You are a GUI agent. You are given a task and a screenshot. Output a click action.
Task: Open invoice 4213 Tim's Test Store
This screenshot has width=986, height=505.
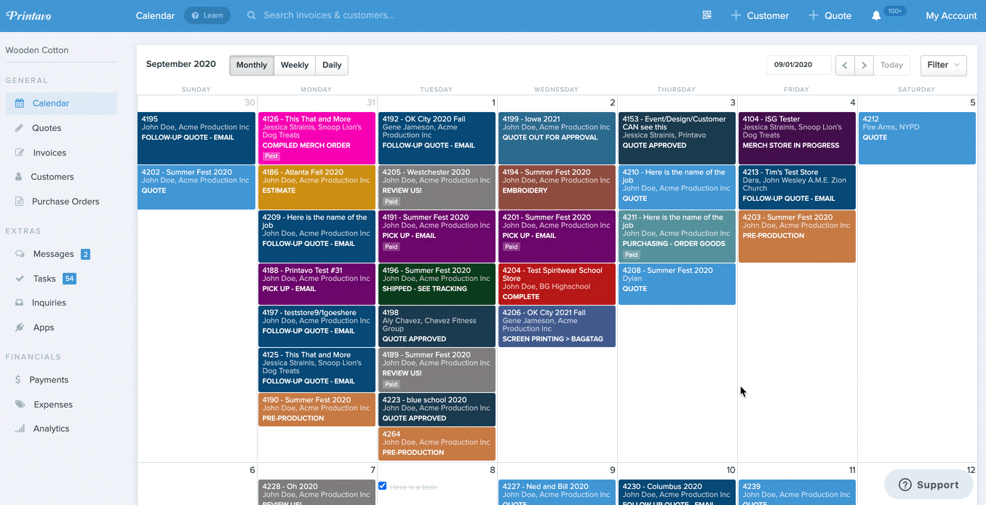pyautogui.click(x=797, y=187)
